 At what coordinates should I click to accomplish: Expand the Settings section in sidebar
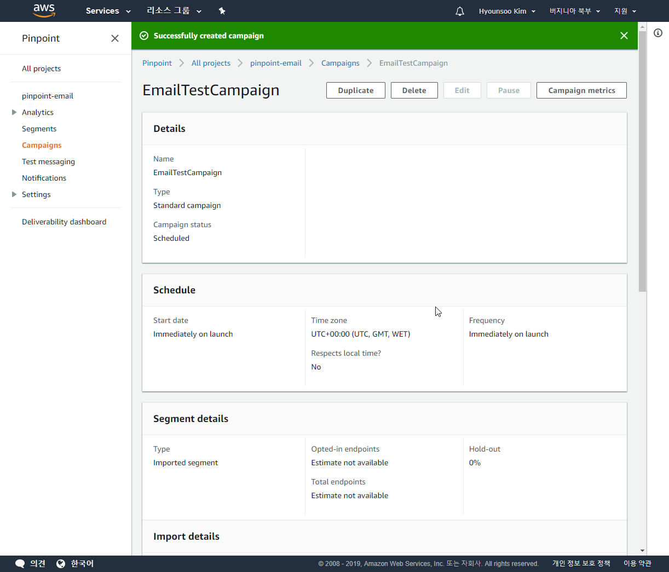coord(14,194)
